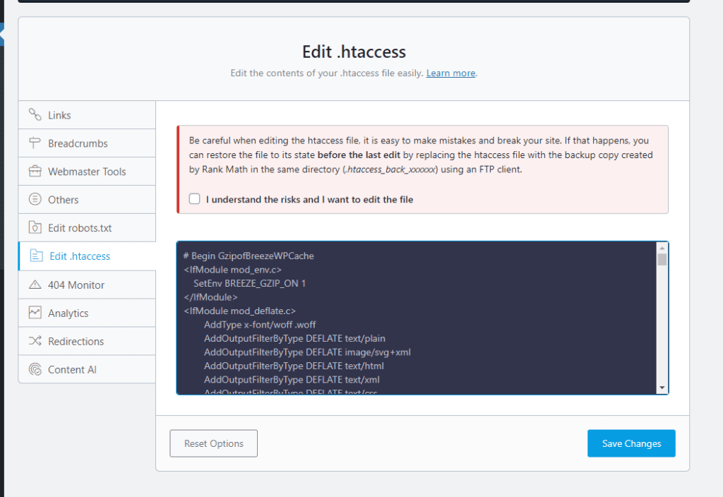Open the Content AI tab
The height and width of the screenshot is (497, 723).
(x=87, y=369)
